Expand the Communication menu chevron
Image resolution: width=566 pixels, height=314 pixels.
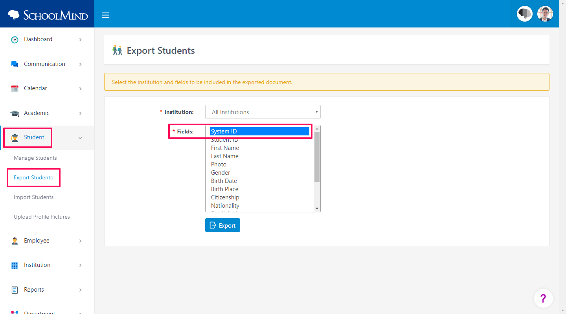[80, 64]
